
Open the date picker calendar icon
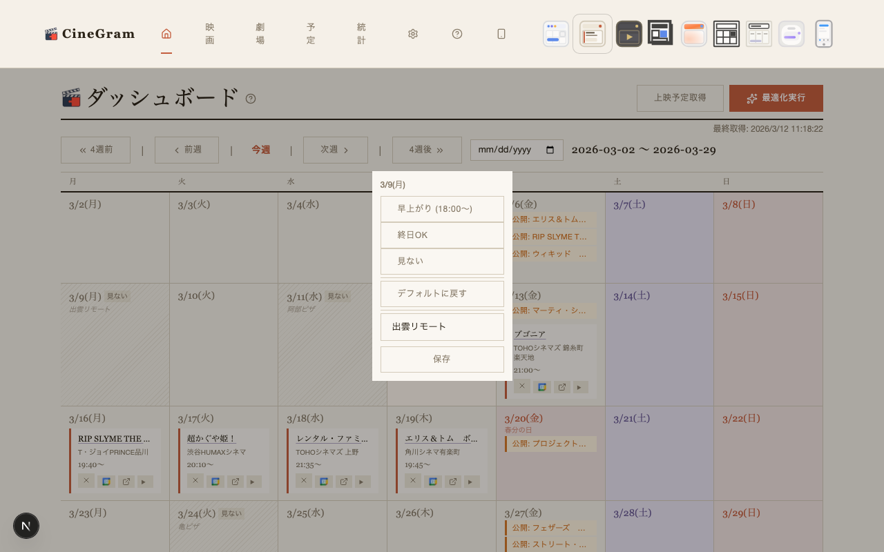550,150
